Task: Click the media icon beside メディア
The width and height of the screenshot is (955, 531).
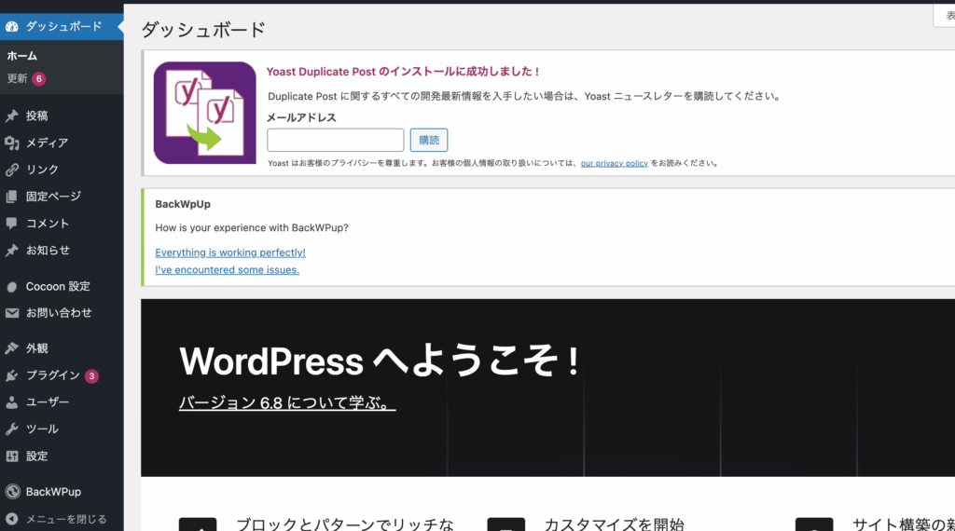Action: click(x=11, y=143)
